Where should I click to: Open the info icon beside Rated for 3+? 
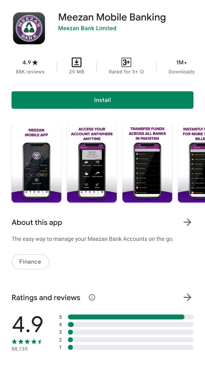click(x=142, y=72)
